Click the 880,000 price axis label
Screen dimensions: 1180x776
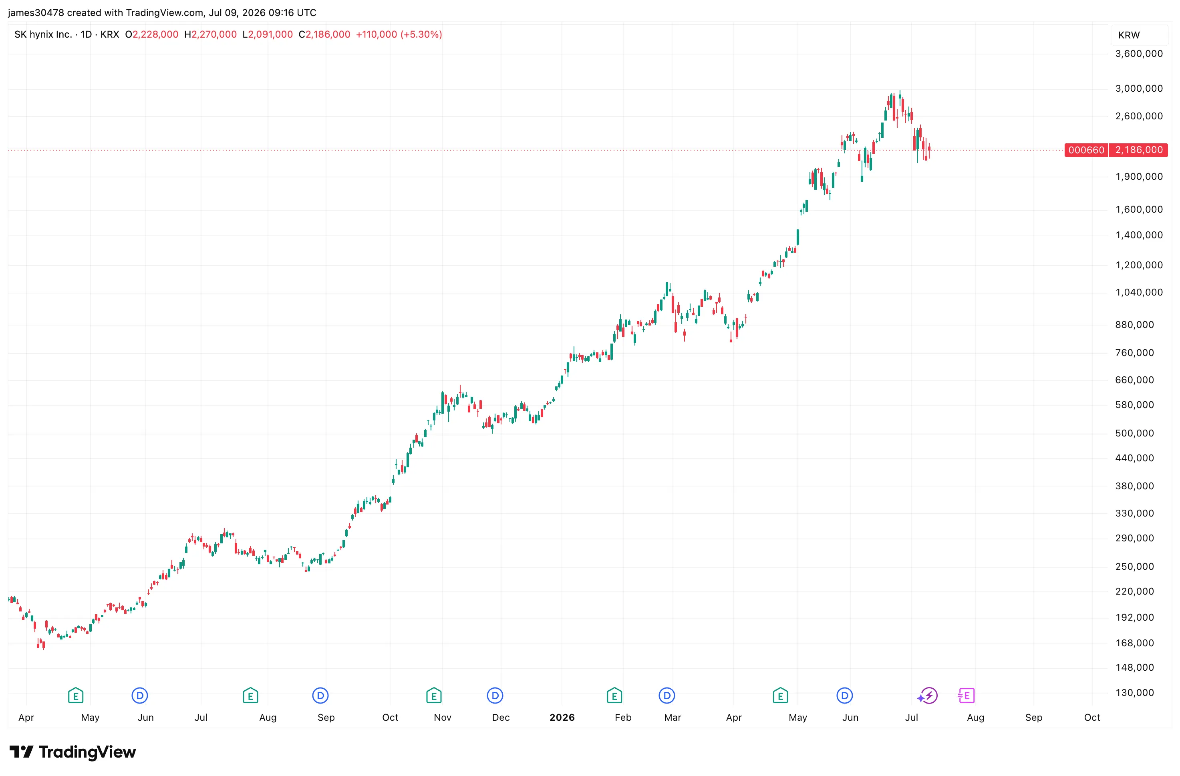click(x=1134, y=325)
